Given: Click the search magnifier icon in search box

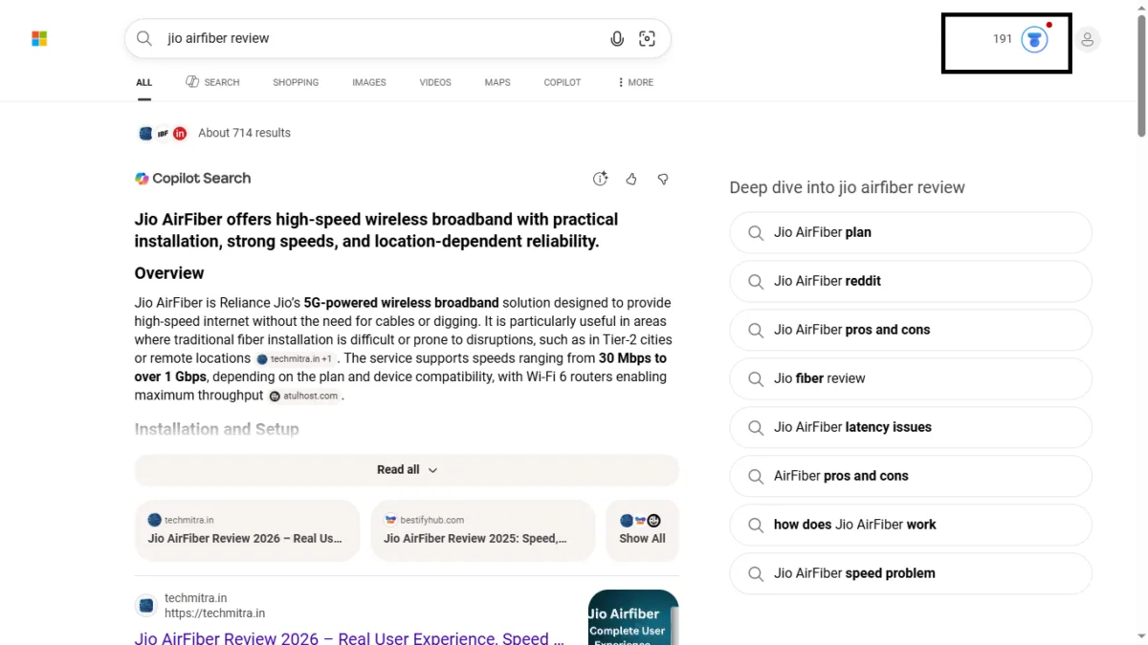Looking at the screenshot, I should click(x=144, y=38).
